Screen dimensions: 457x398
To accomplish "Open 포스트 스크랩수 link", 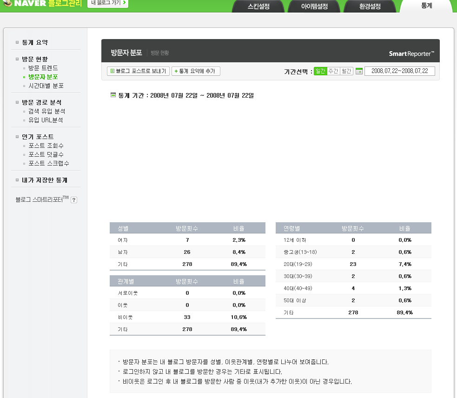I will tap(49, 163).
